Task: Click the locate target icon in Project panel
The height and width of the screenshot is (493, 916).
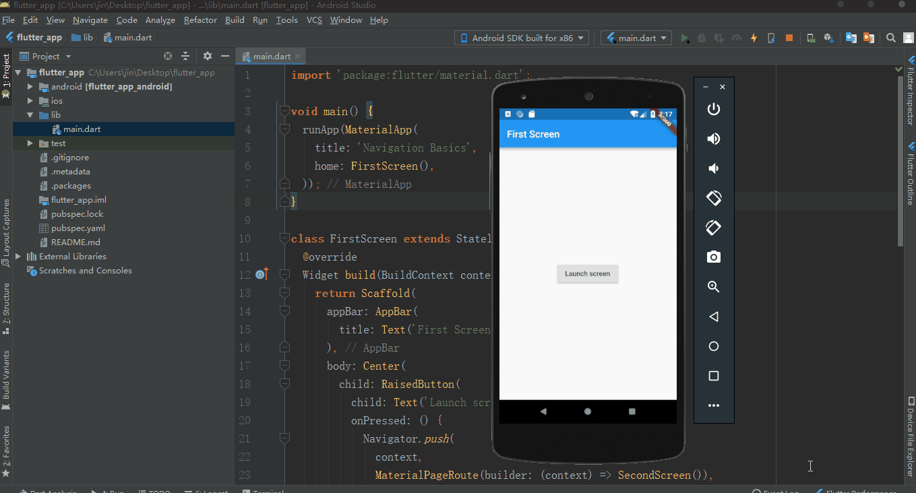Action: 168,57
